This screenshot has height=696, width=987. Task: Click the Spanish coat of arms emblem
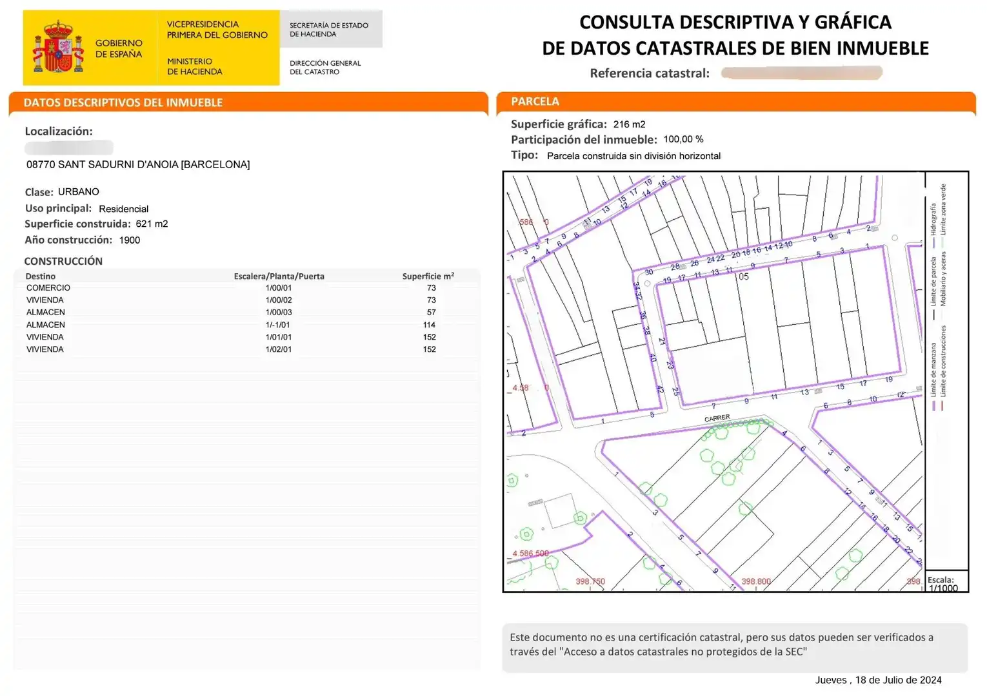58,46
